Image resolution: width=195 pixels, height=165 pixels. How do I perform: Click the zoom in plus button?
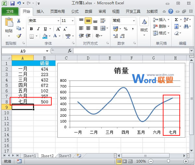click(186, 161)
